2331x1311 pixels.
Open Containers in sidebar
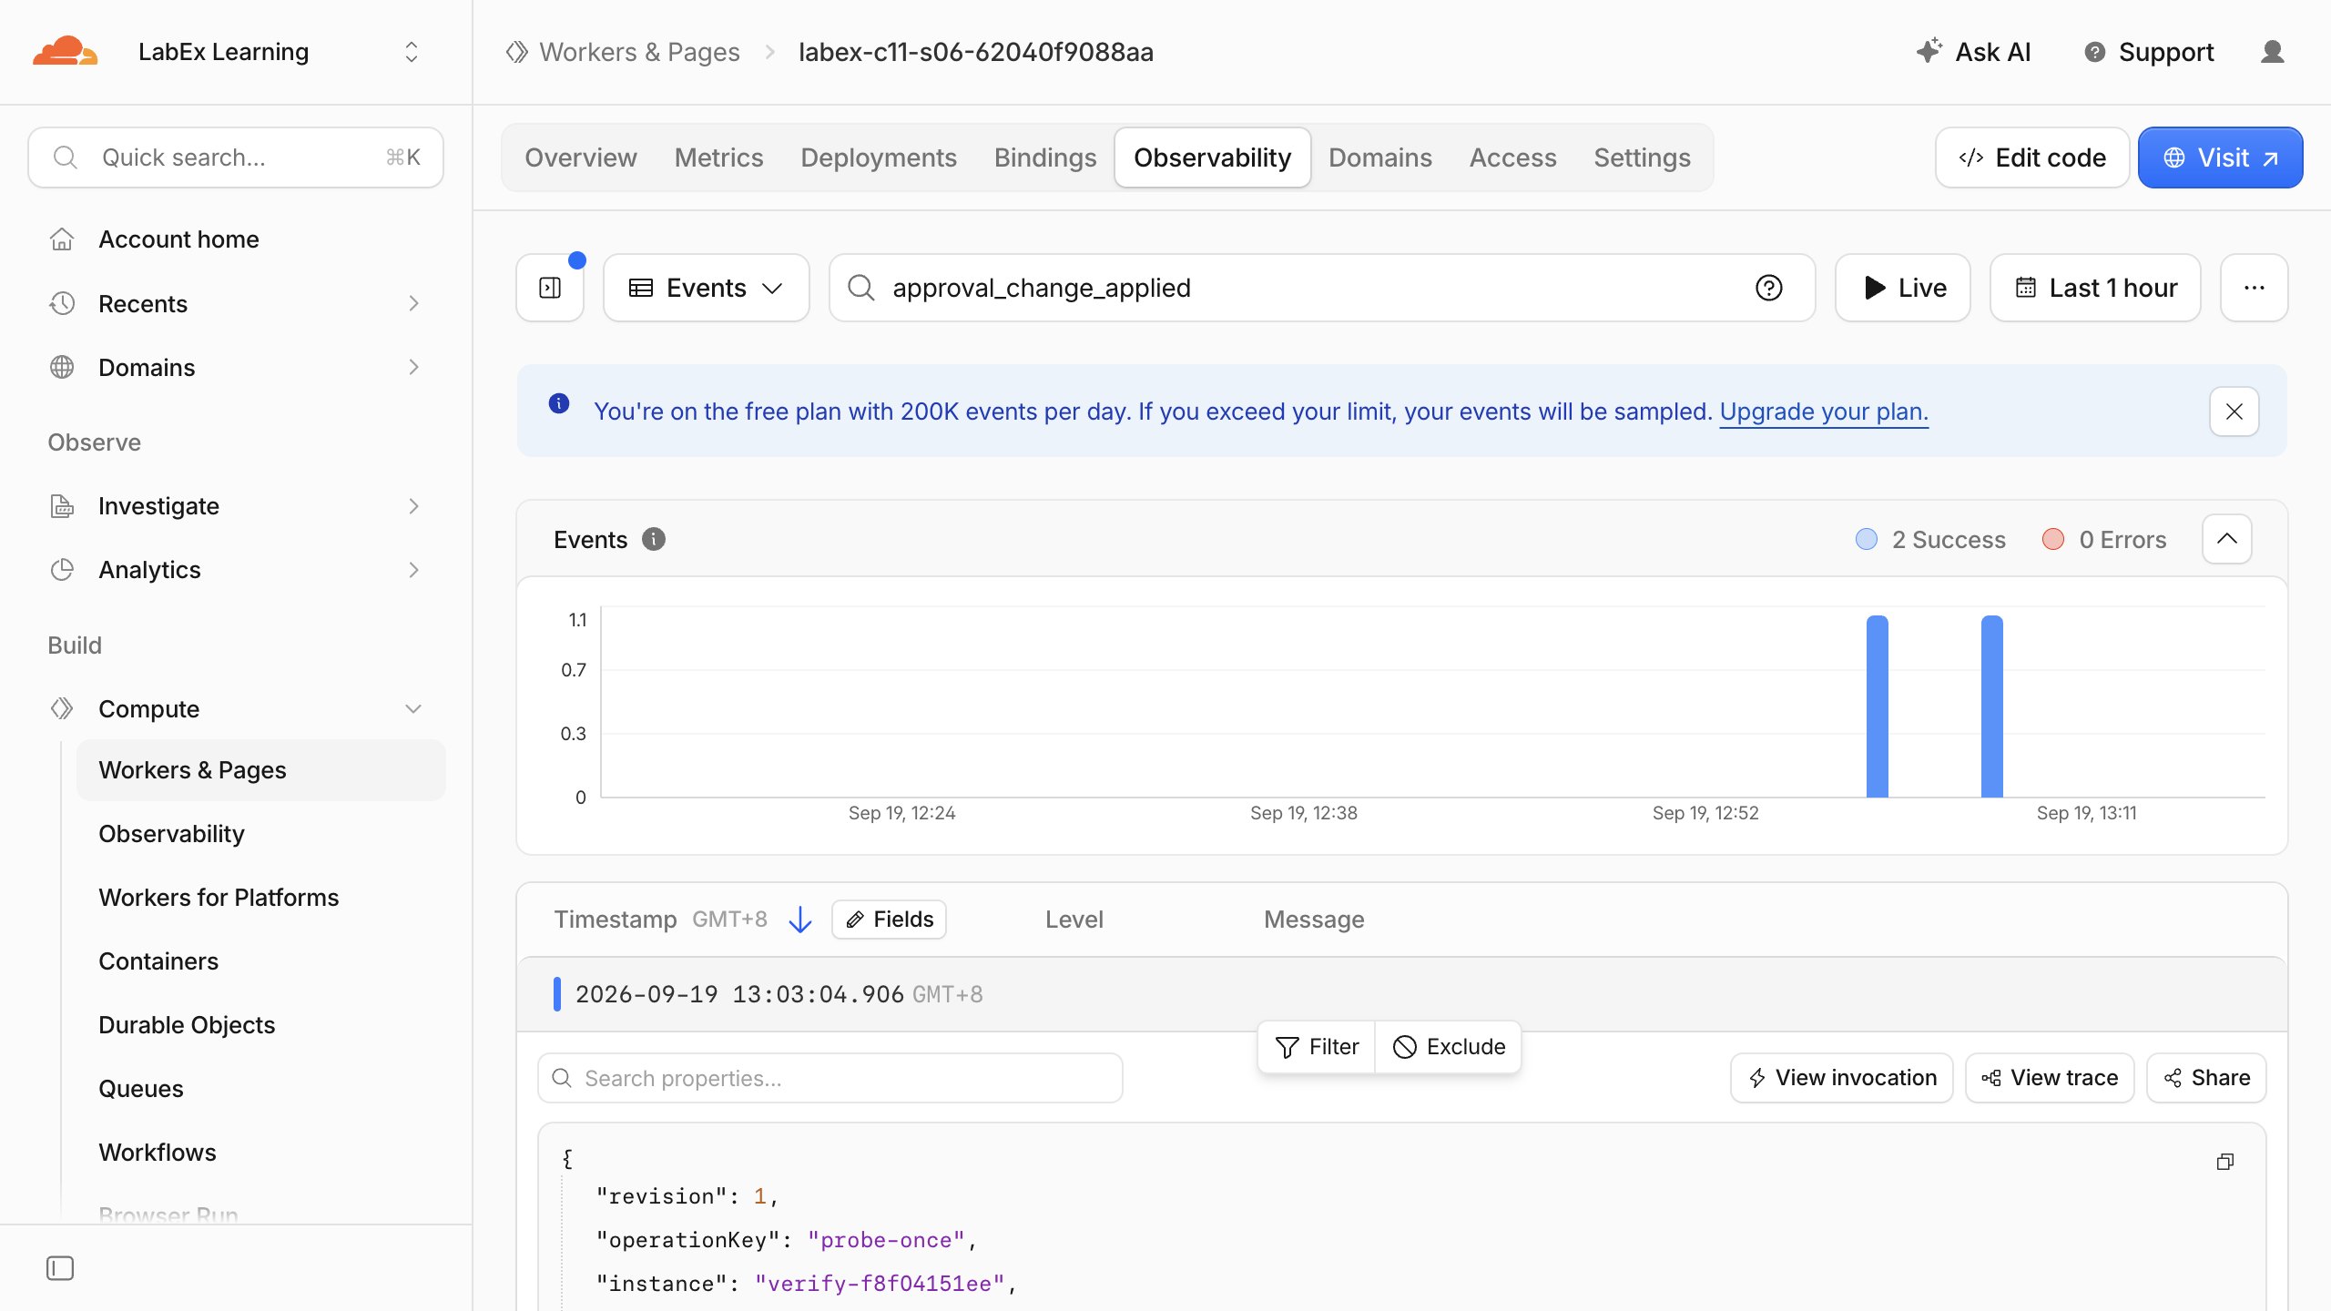point(158,961)
